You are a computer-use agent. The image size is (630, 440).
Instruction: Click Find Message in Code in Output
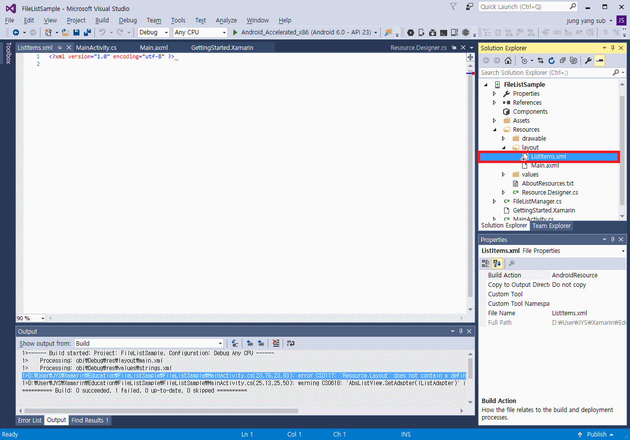[234, 343]
